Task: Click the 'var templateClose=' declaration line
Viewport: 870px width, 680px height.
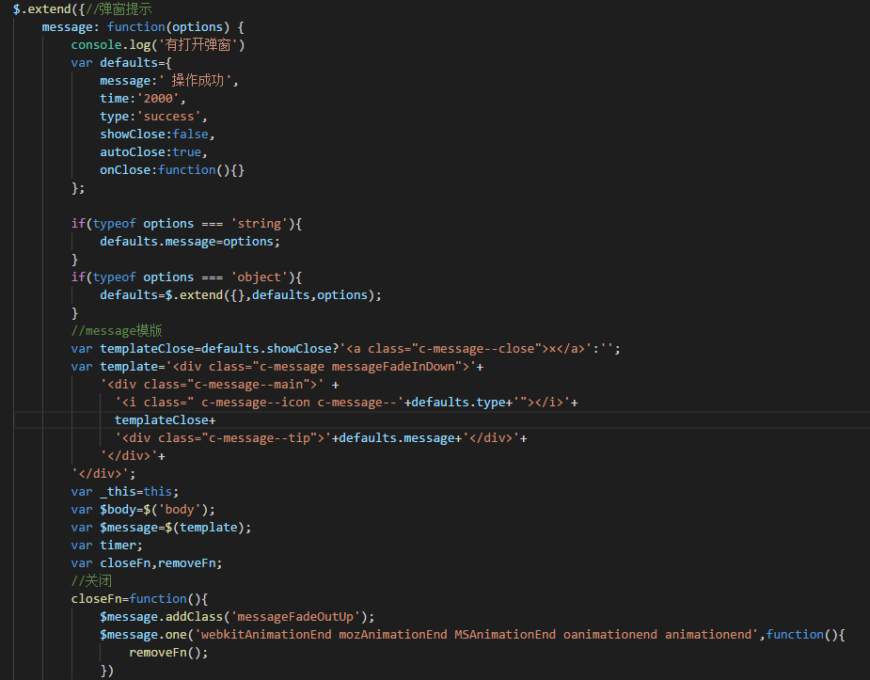Action: 346,349
